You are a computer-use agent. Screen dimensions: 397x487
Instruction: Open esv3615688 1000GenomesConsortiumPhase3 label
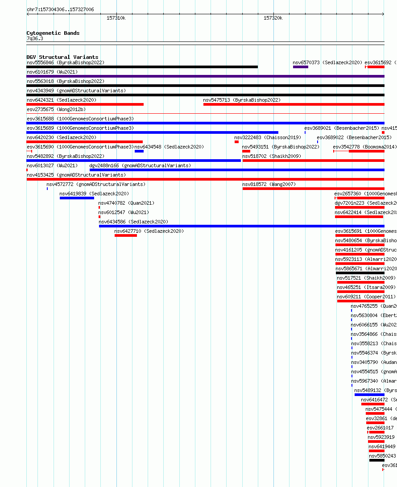point(80,119)
